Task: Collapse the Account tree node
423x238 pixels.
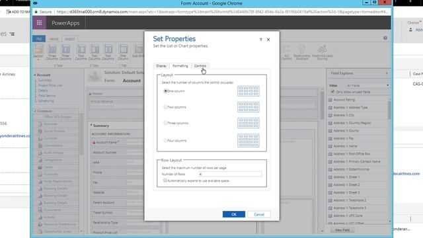Action: (35, 75)
